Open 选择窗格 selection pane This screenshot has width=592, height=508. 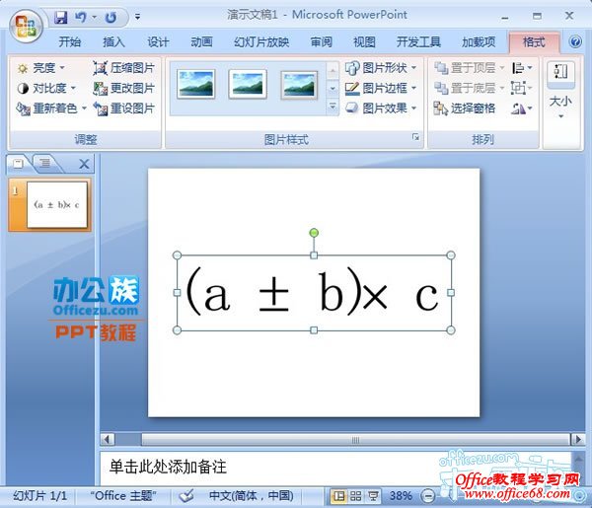[465, 109]
